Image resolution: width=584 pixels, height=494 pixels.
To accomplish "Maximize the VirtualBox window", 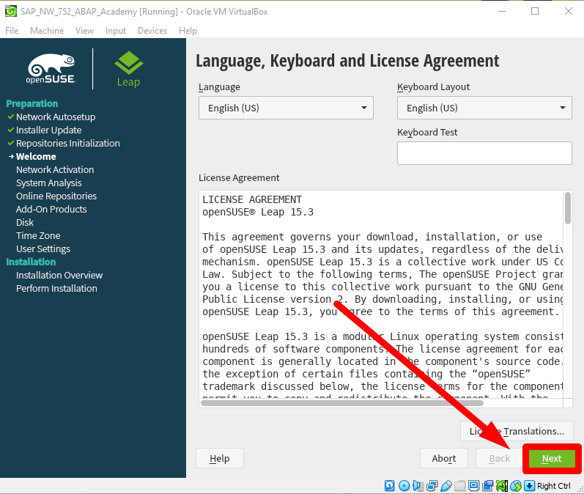I will tap(535, 11).
